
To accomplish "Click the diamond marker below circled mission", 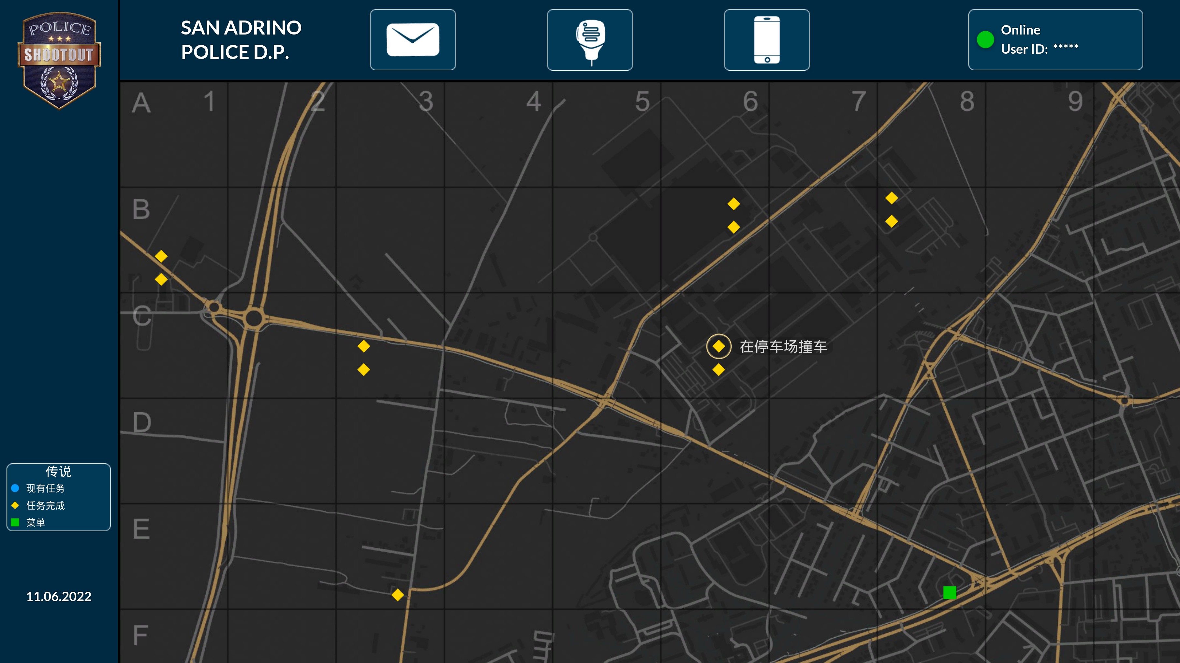I will click(x=718, y=370).
